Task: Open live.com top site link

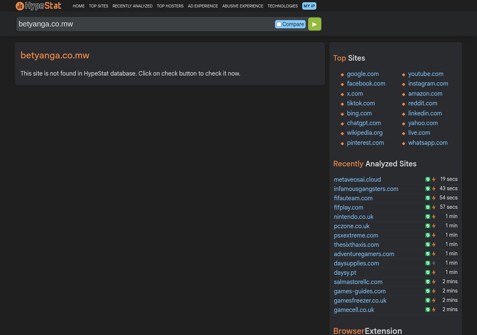Action: (x=419, y=133)
